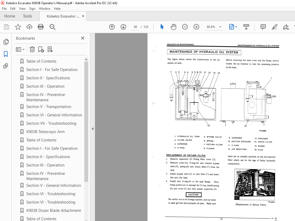Go to next page arrow
295x221 pixels.
point(123,27)
